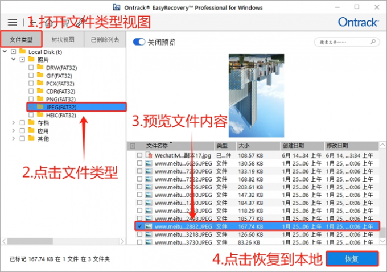The image size is (387, 272).
Task: Open the hamburger main menu
Action: pyautogui.click(x=12, y=22)
